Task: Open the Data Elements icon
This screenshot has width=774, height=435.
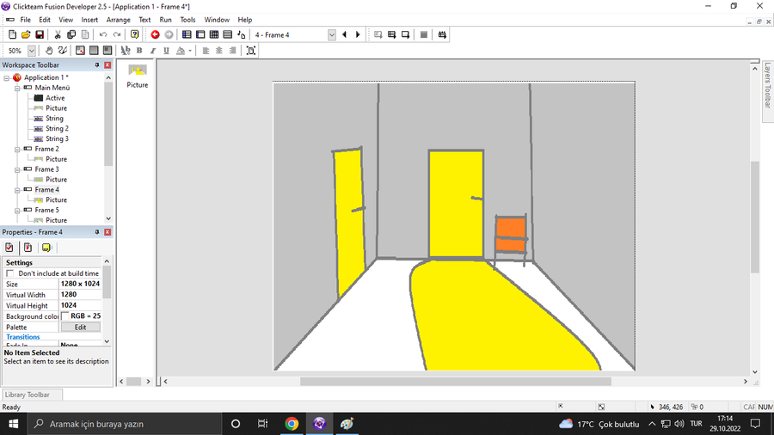Action: pos(242,34)
